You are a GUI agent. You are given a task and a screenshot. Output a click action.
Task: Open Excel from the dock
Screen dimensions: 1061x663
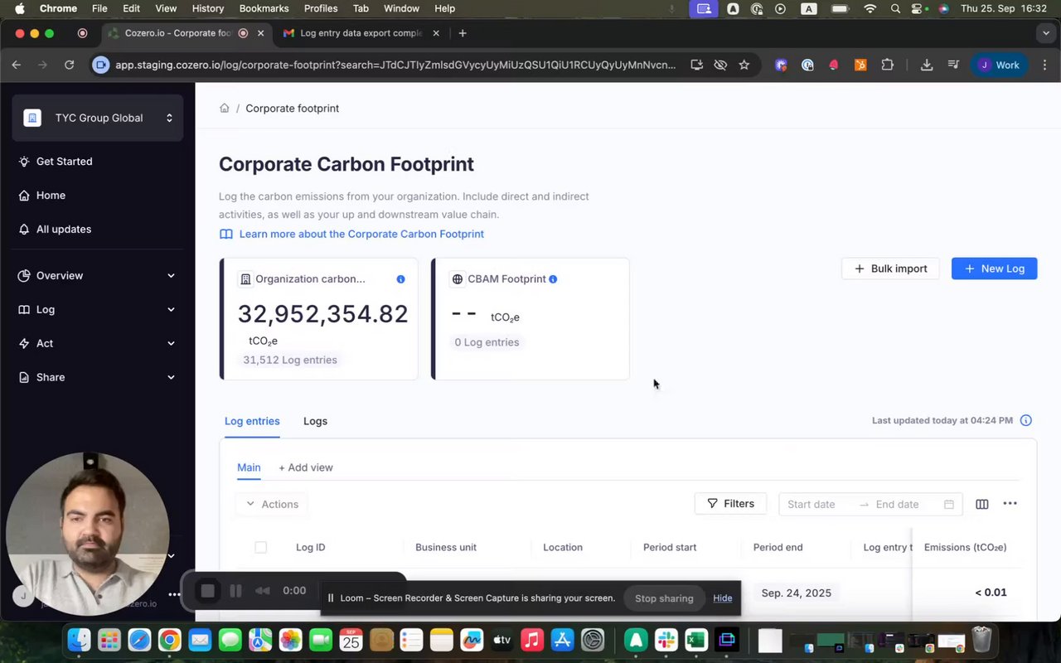coord(696,640)
